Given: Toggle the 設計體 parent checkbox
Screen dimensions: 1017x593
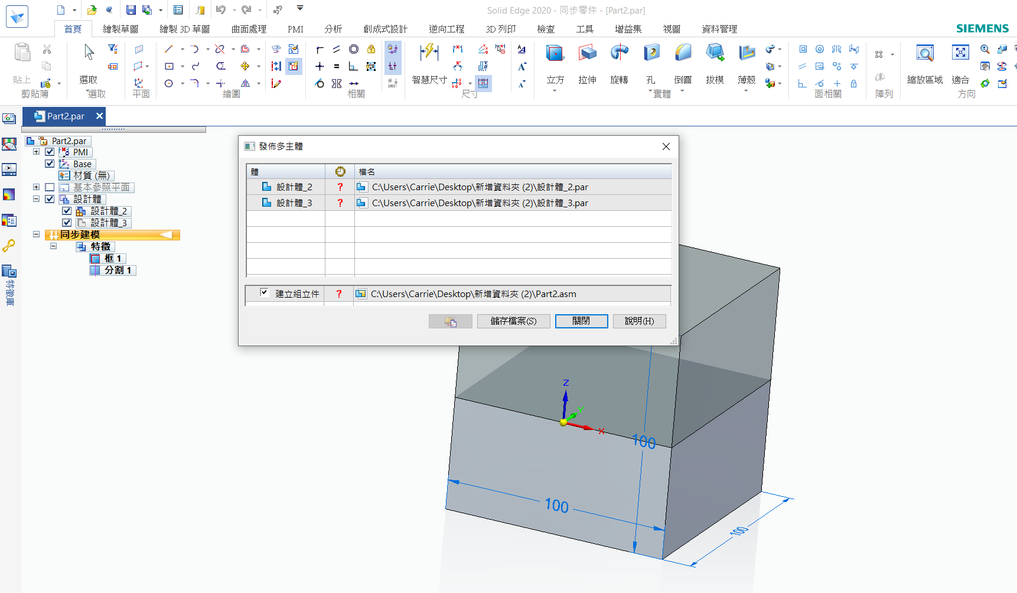Looking at the screenshot, I should click(x=50, y=199).
